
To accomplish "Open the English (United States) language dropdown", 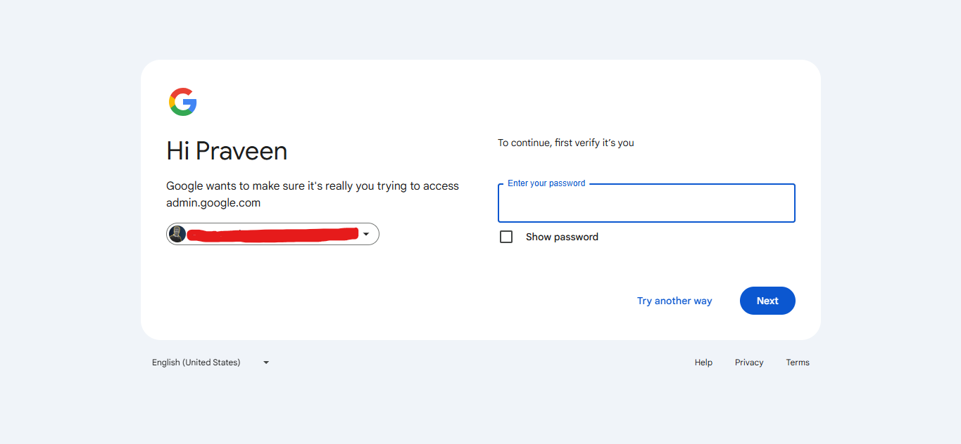I will [x=211, y=363].
